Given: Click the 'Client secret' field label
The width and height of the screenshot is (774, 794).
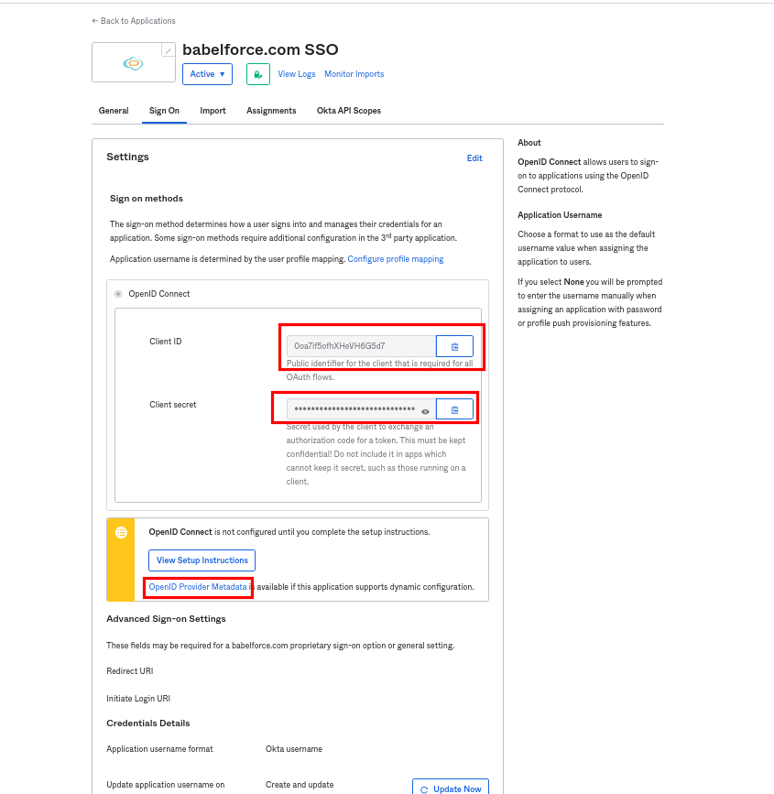Looking at the screenshot, I should pyautogui.click(x=173, y=405).
